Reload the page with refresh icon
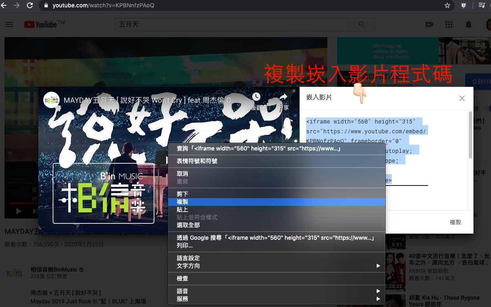Viewport: 491px width, 307px height. [30, 6]
